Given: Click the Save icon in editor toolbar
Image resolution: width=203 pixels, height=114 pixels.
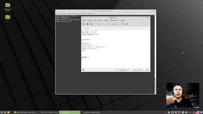Looking at the screenshot, I should tap(92, 24).
